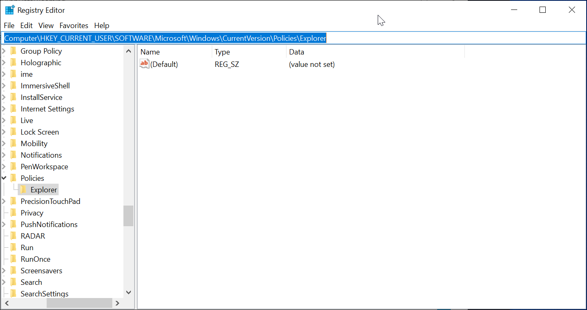Expand the Group Policy key

click(4, 51)
